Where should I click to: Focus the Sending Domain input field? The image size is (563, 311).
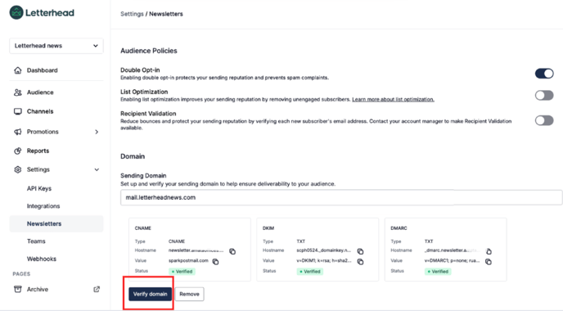click(x=341, y=197)
